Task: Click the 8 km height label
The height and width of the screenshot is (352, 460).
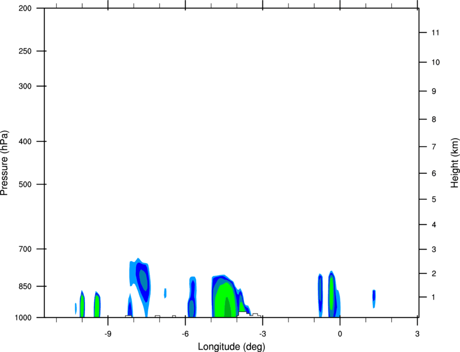Action: point(434,120)
